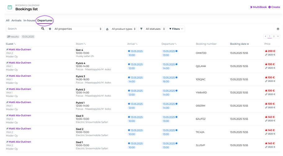Click departure clock icon in JLUSVF row
Screen dimensions: 283x156
pos(177,143)
